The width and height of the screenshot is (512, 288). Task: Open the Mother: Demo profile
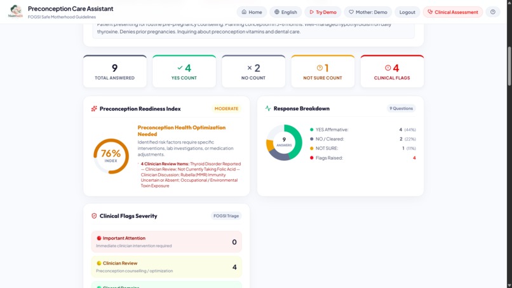click(x=368, y=12)
